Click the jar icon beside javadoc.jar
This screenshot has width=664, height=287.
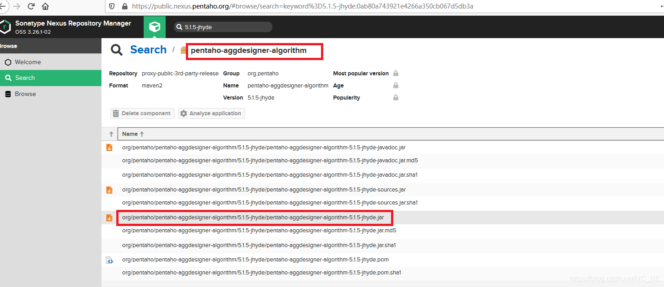click(109, 147)
